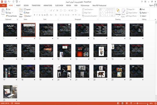Open Font dialog launcher
The image size is (157, 105).
point(58,19)
